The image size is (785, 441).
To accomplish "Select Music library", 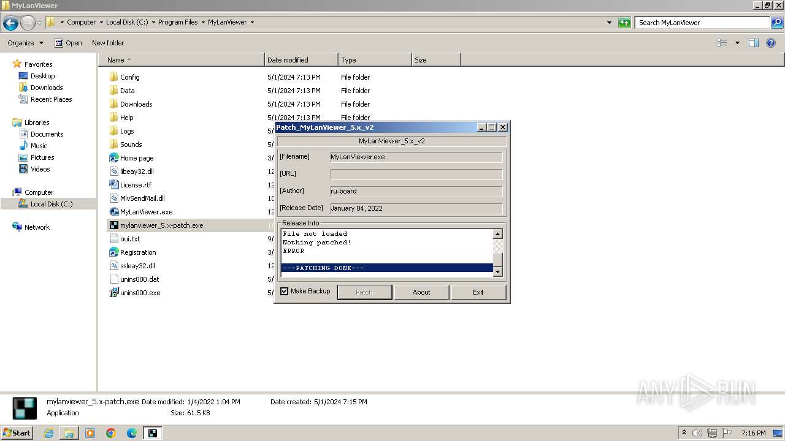I will (x=39, y=146).
